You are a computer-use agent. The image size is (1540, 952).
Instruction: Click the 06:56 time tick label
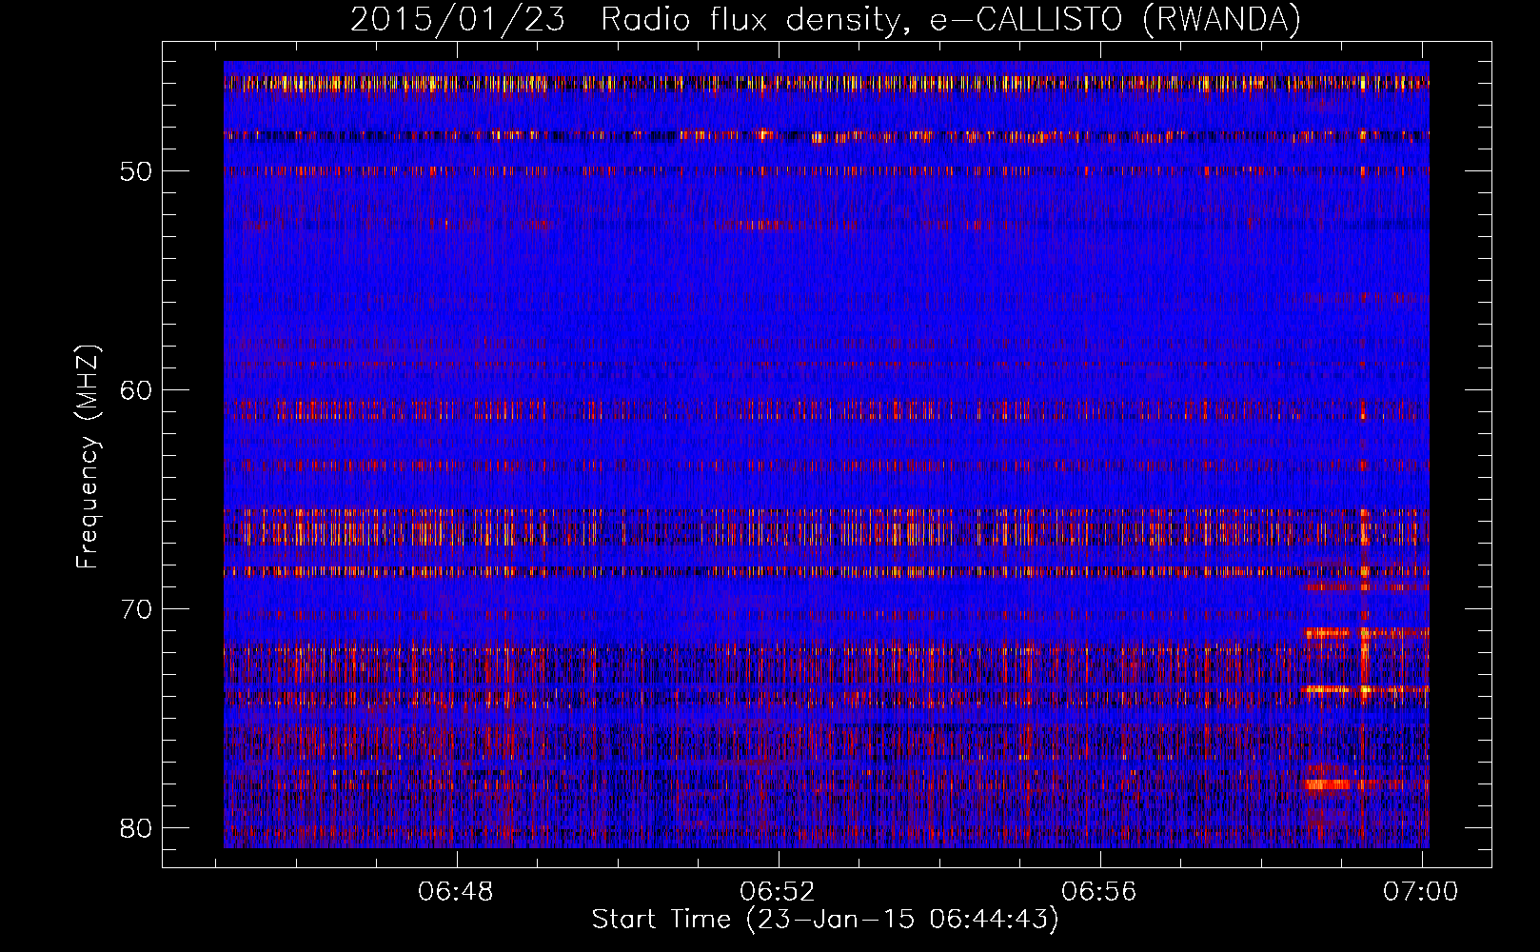(x=1100, y=891)
